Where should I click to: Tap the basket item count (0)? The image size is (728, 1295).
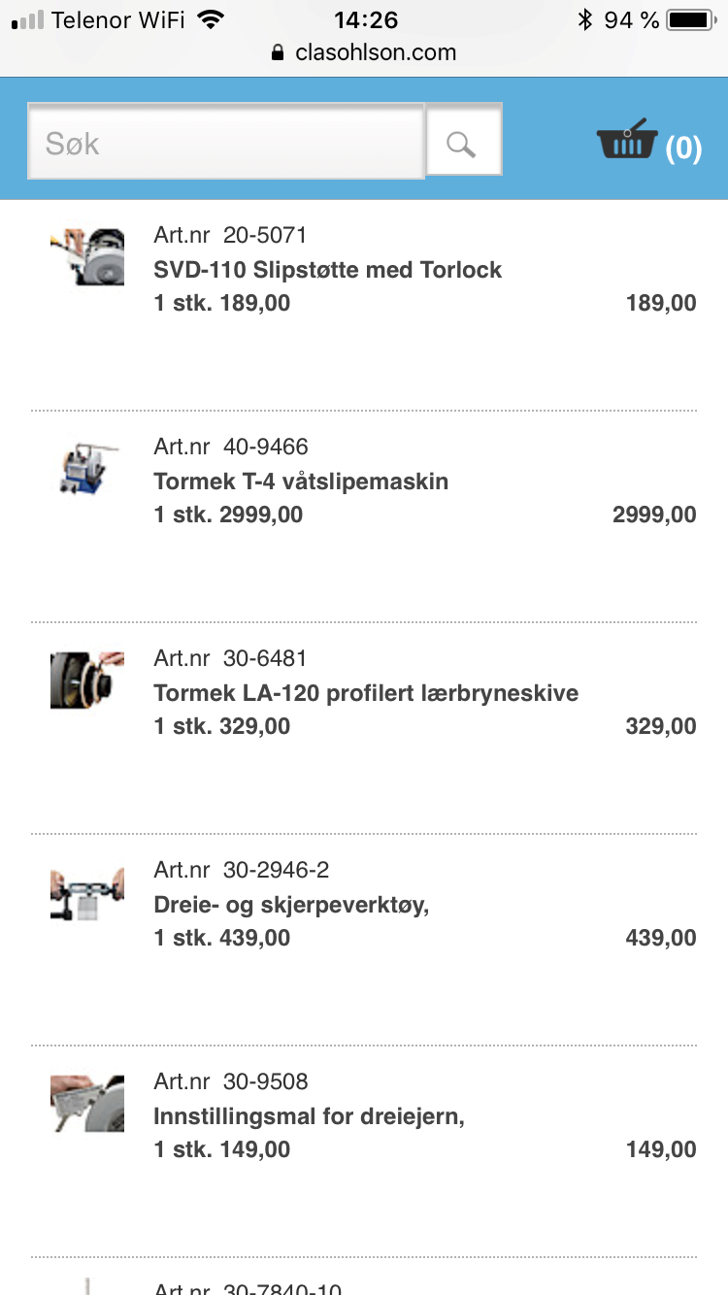tap(683, 148)
